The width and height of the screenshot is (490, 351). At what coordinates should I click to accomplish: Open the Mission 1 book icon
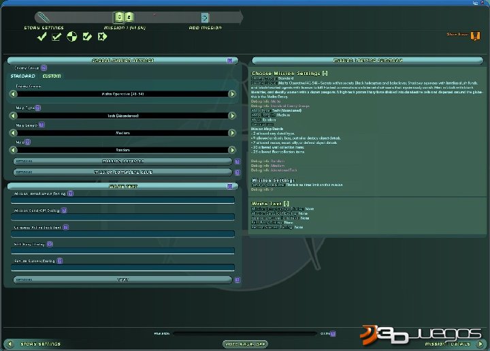[x=125, y=17]
